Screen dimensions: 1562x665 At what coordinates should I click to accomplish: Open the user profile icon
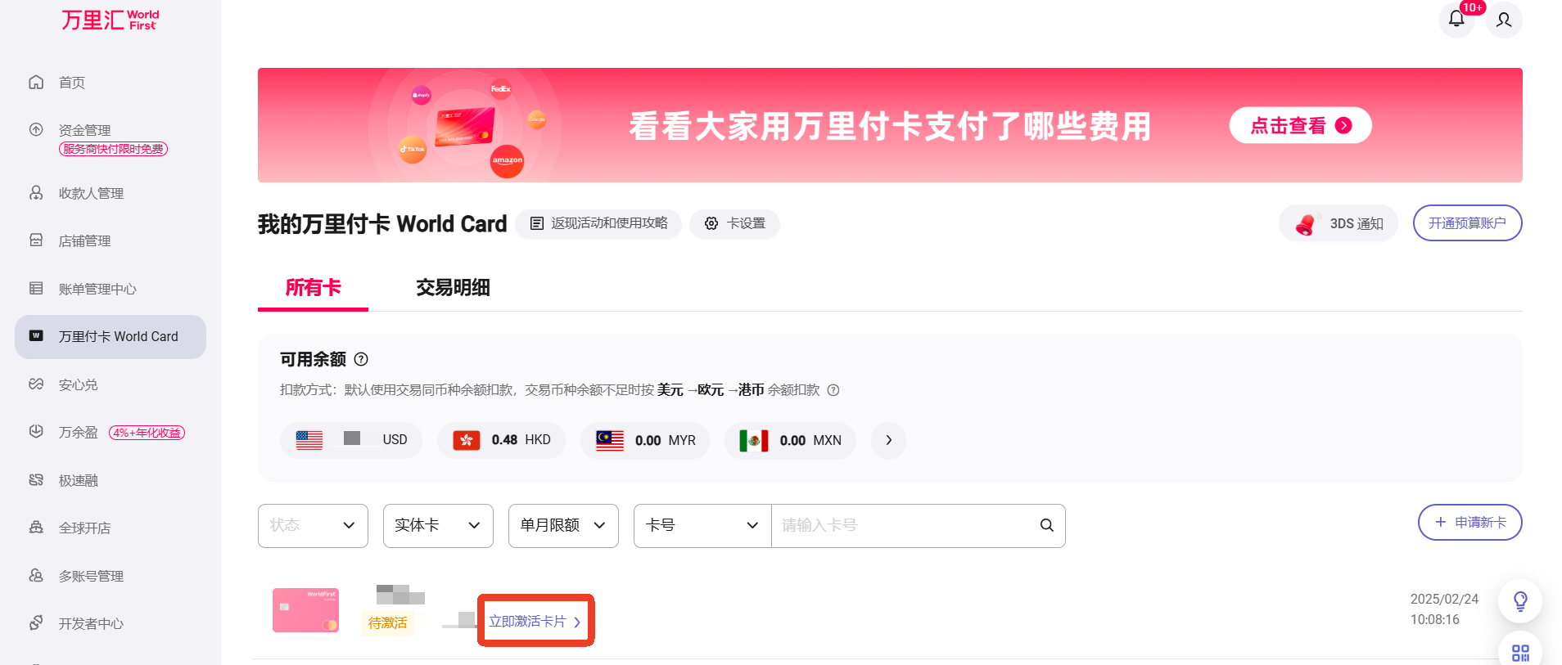coord(1504,20)
